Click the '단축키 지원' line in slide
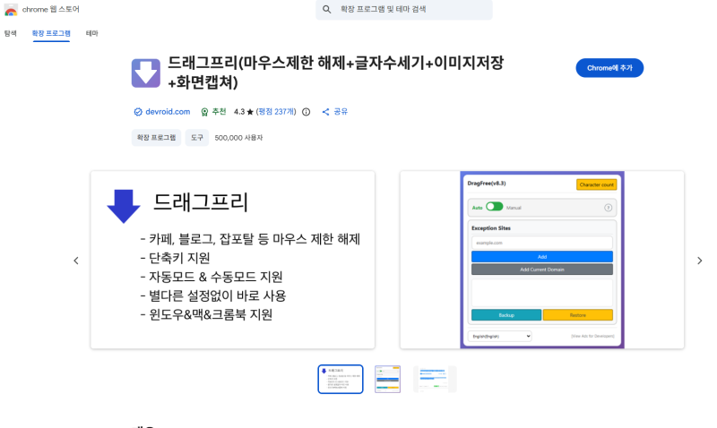This screenshot has width=717, height=428. click(175, 258)
